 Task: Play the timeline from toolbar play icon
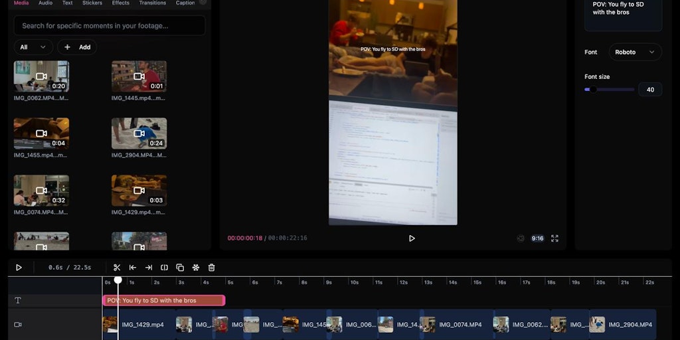point(19,268)
